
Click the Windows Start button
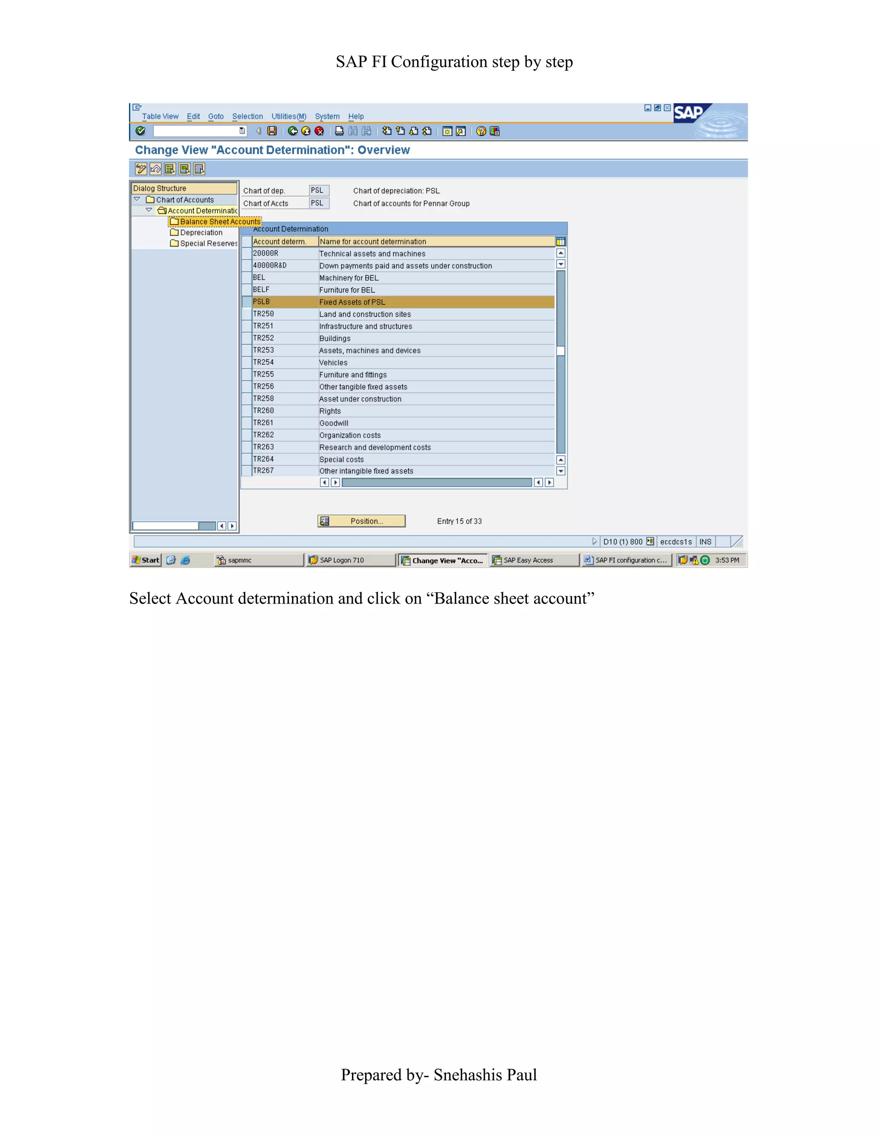tap(146, 560)
